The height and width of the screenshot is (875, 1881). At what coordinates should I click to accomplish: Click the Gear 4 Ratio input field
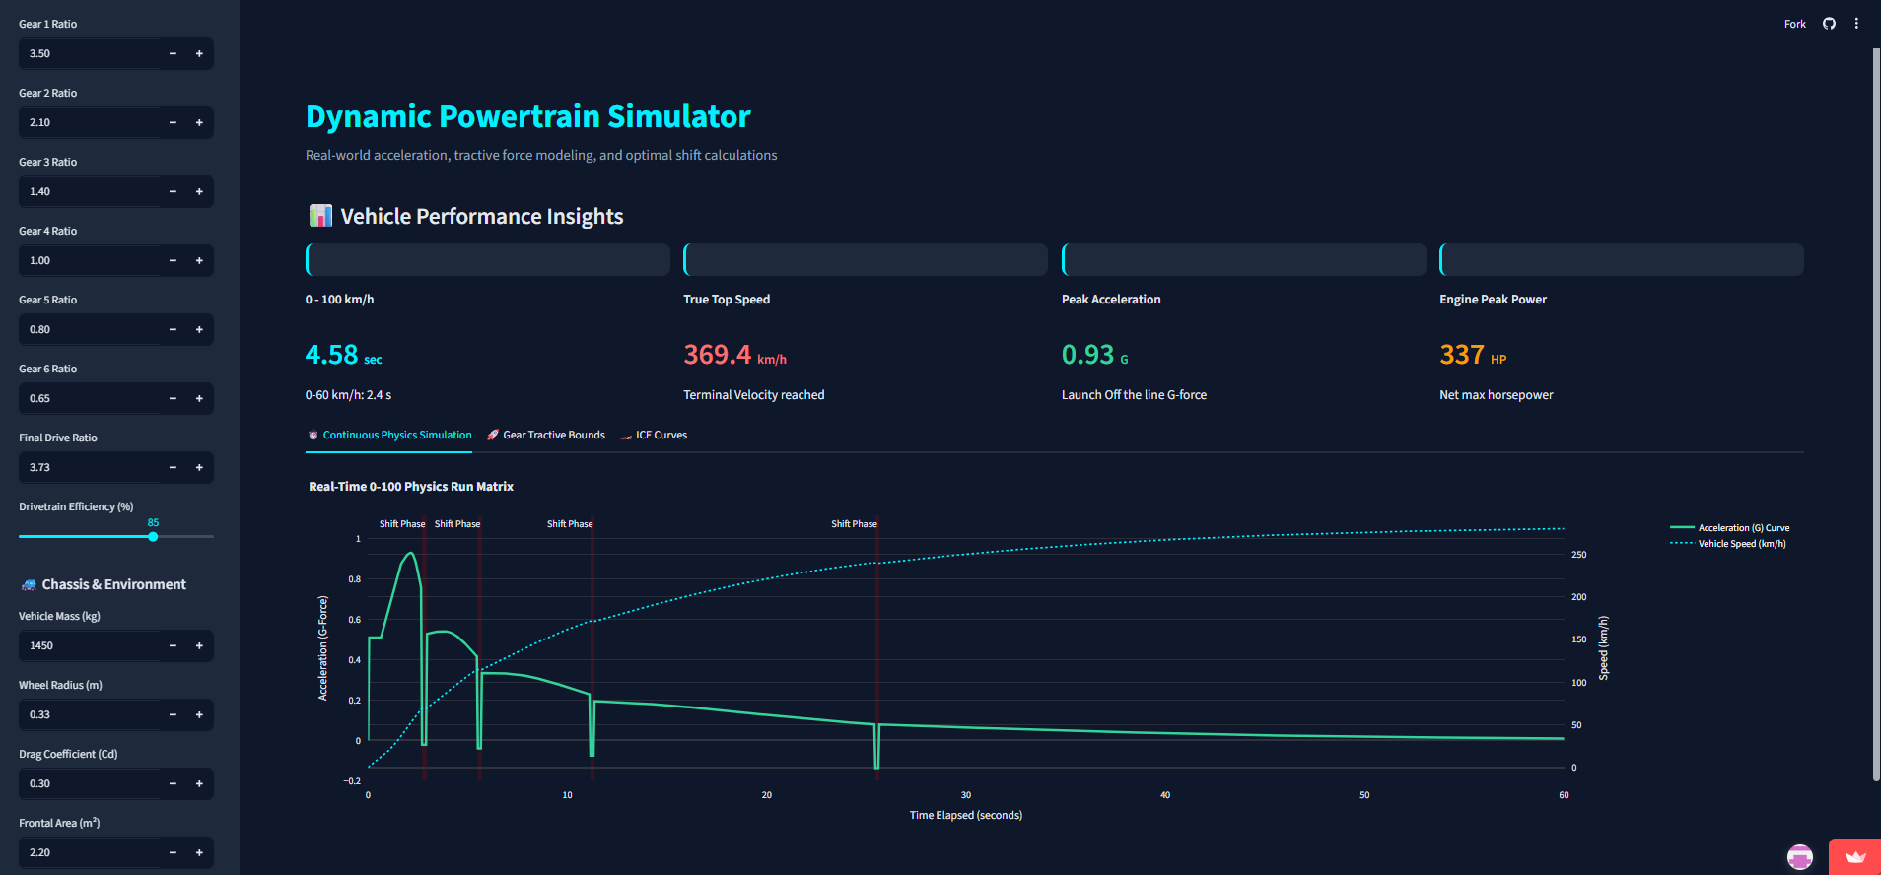click(x=89, y=260)
